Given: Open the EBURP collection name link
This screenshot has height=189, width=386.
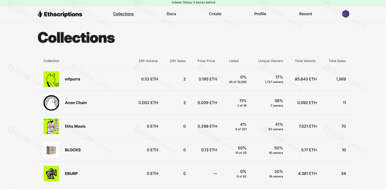Looking at the screenshot, I should (x=71, y=173).
